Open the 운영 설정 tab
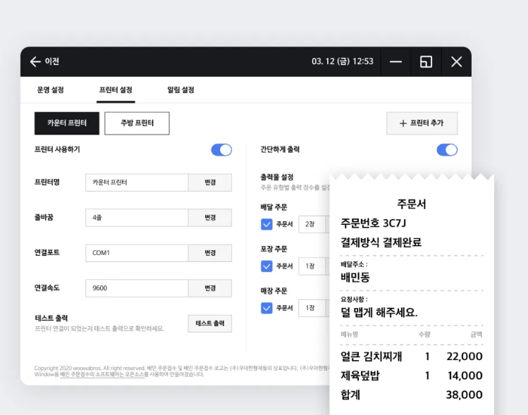 pyautogui.click(x=51, y=90)
